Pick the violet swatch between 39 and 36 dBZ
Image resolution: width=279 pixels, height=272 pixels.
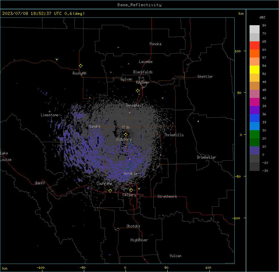254,110
